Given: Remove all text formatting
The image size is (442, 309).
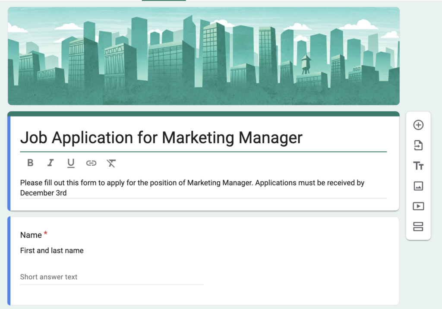Looking at the screenshot, I should 111,163.
